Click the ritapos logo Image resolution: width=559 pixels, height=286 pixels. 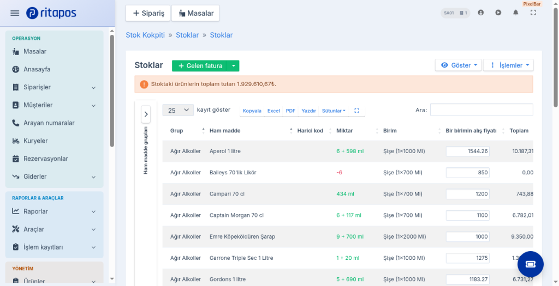point(51,13)
